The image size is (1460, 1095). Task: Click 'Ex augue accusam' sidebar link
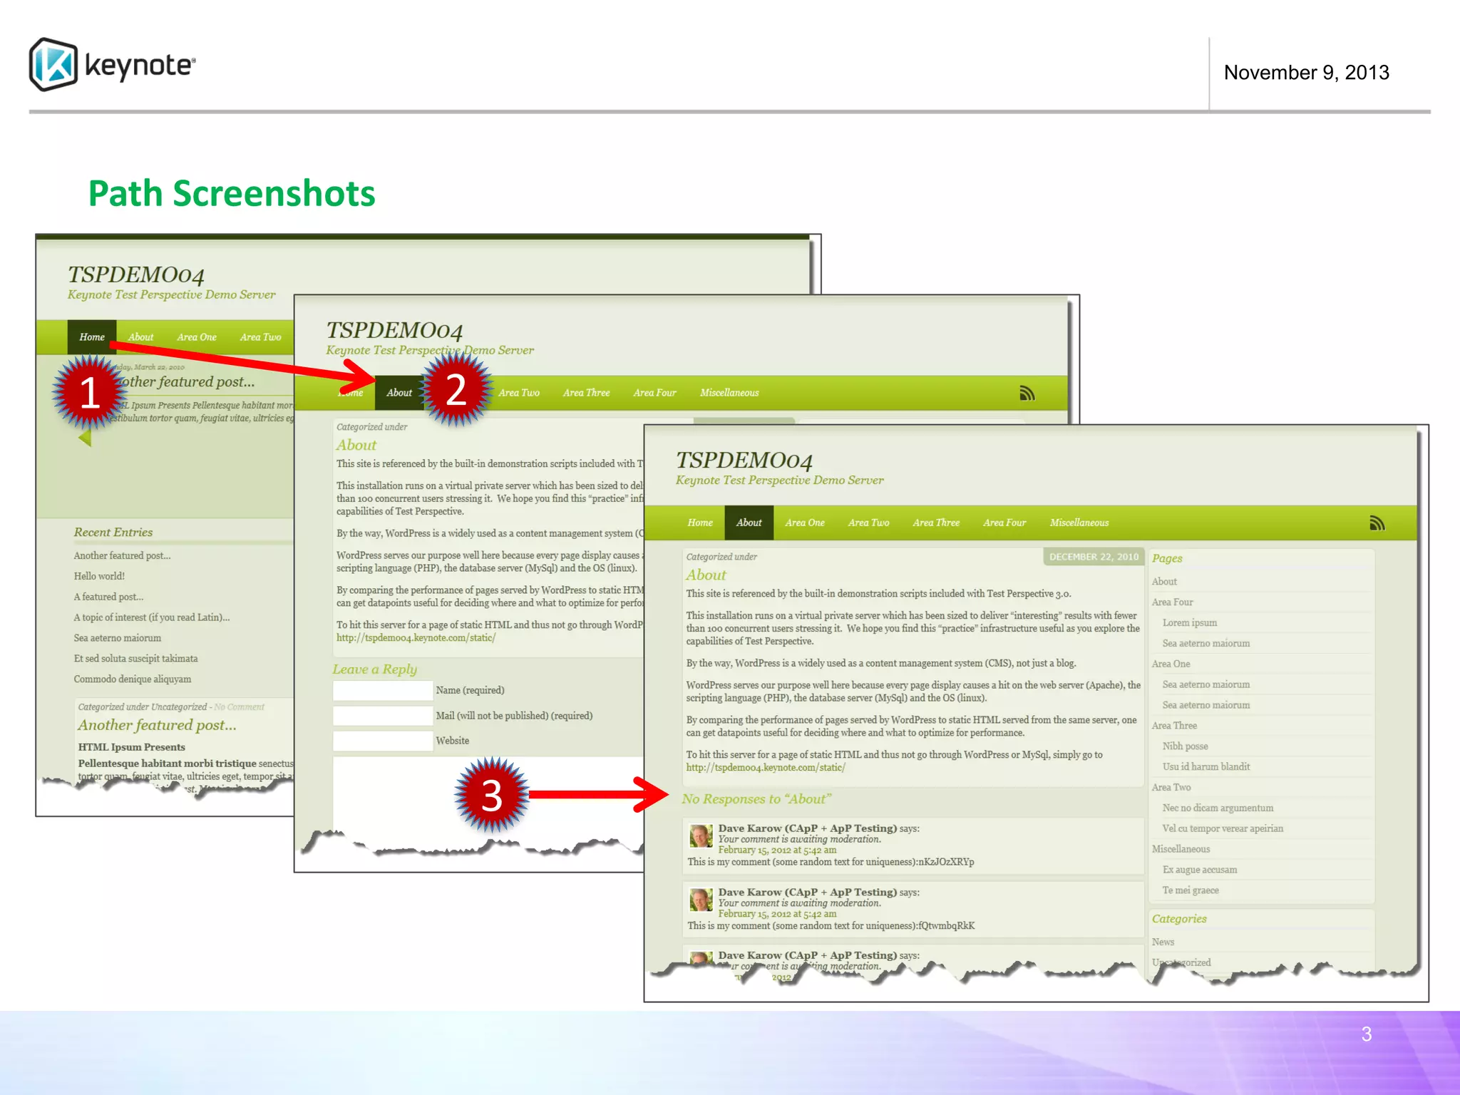pos(1200,870)
